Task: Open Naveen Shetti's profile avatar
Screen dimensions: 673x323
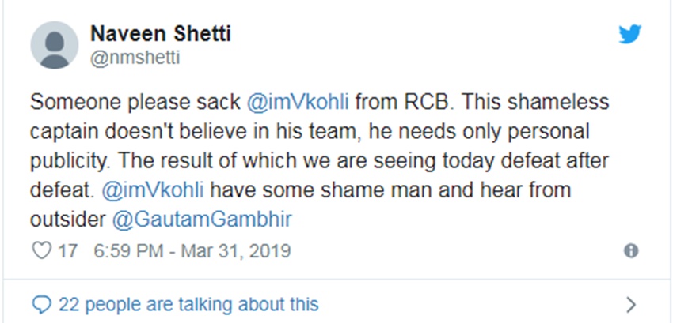Action: point(54,45)
